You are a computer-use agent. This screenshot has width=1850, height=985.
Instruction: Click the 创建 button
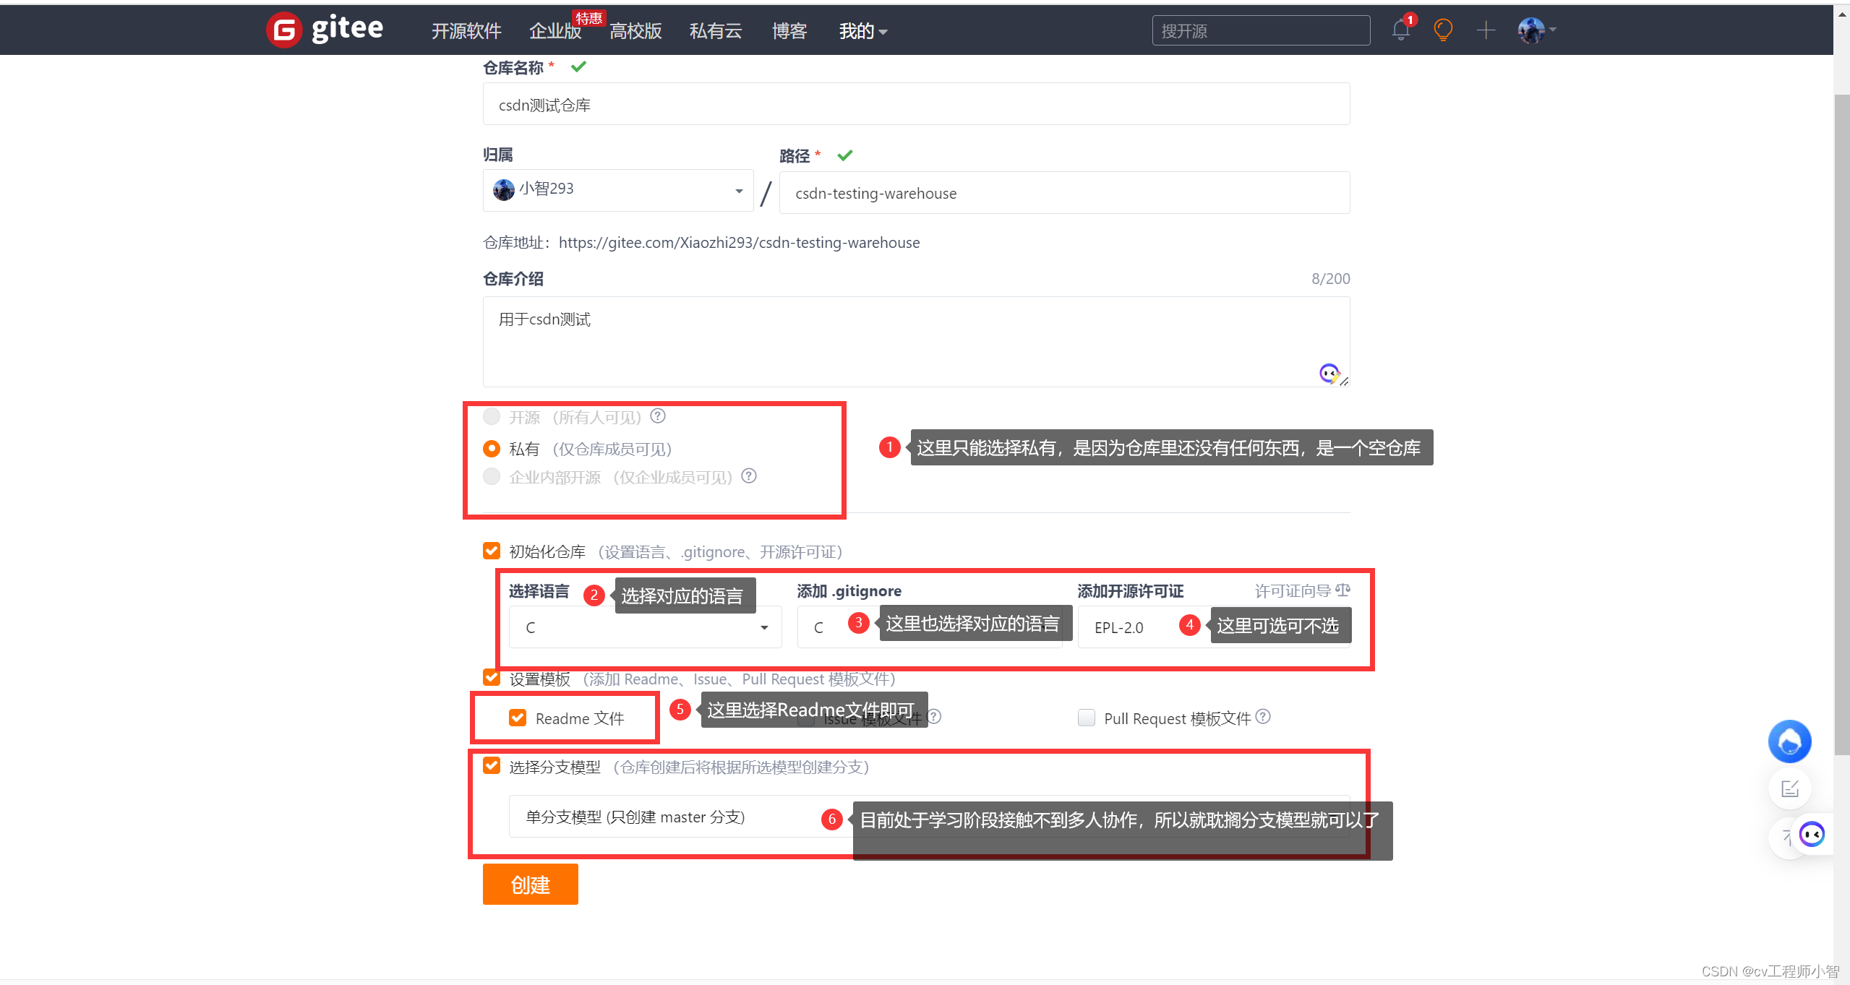click(531, 884)
